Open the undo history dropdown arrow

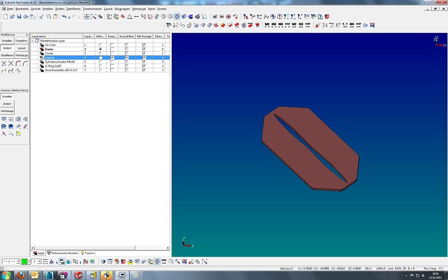69,17
